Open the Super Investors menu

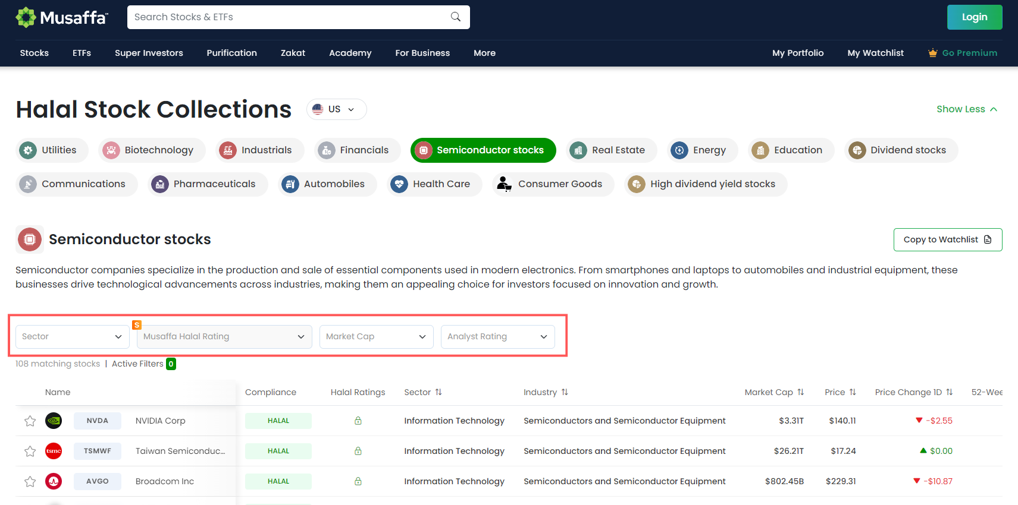pyautogui.click(x=149, y=53)
